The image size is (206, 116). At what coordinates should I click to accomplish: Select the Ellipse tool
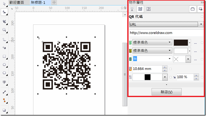4,65
